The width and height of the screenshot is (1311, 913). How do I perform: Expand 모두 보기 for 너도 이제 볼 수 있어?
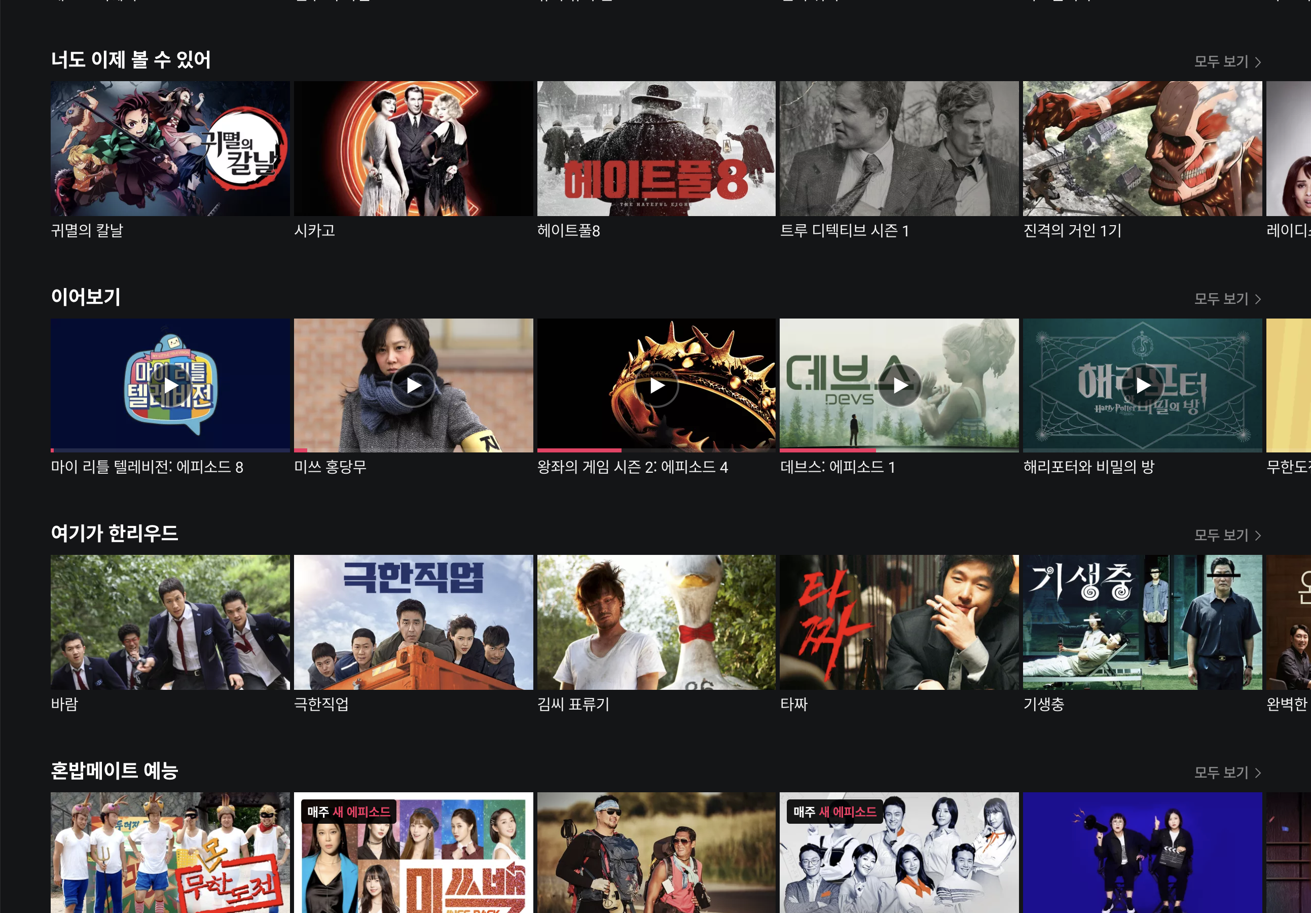click(1227, 61)
